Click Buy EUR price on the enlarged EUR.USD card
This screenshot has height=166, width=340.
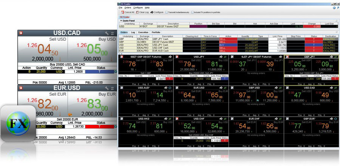92,104
